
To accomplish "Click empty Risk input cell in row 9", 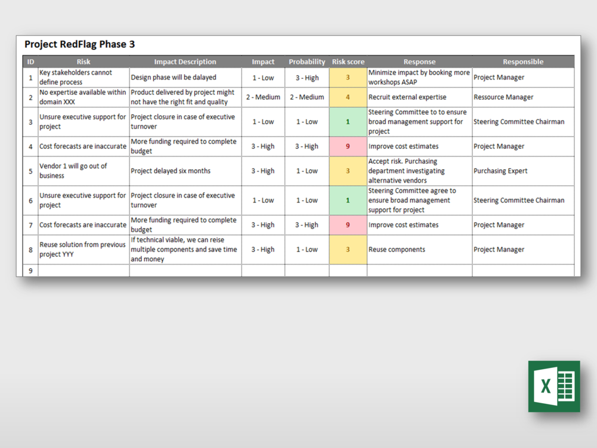I will 84,271.
